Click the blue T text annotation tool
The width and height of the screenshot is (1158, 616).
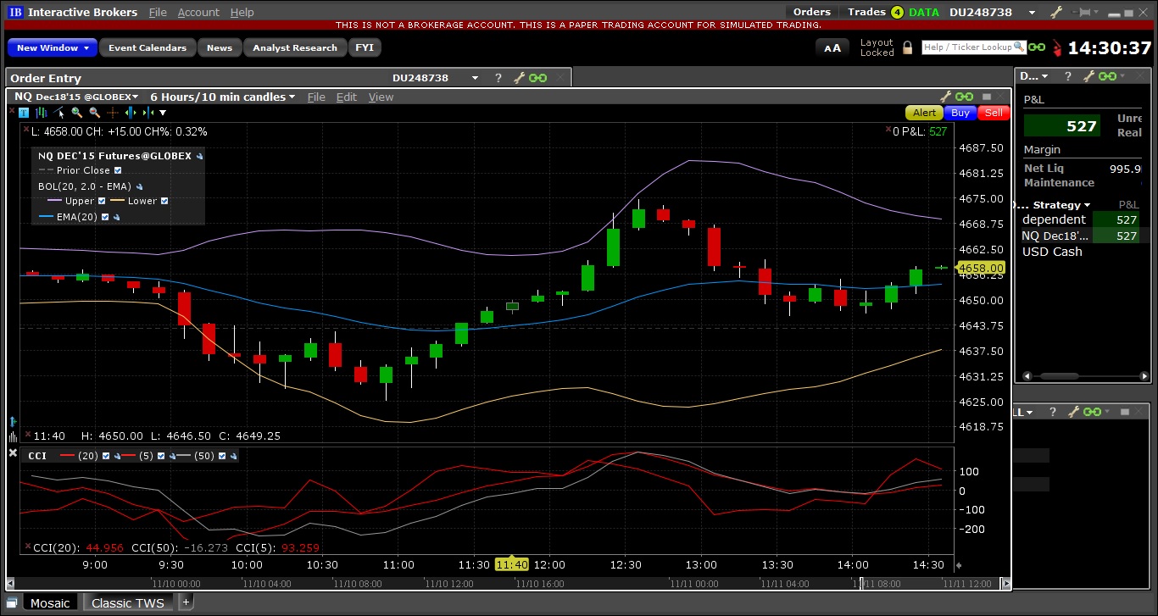click(24, 113)
